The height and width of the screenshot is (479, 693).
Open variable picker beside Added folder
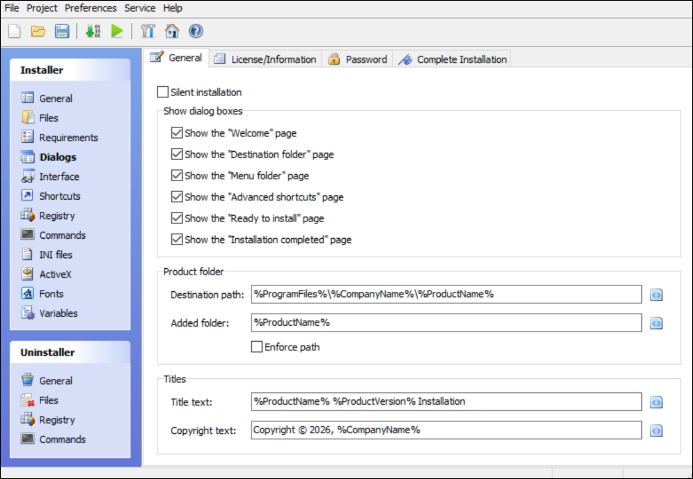656,323
